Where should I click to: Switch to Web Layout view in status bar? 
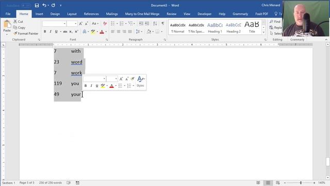tap(278, 182)
